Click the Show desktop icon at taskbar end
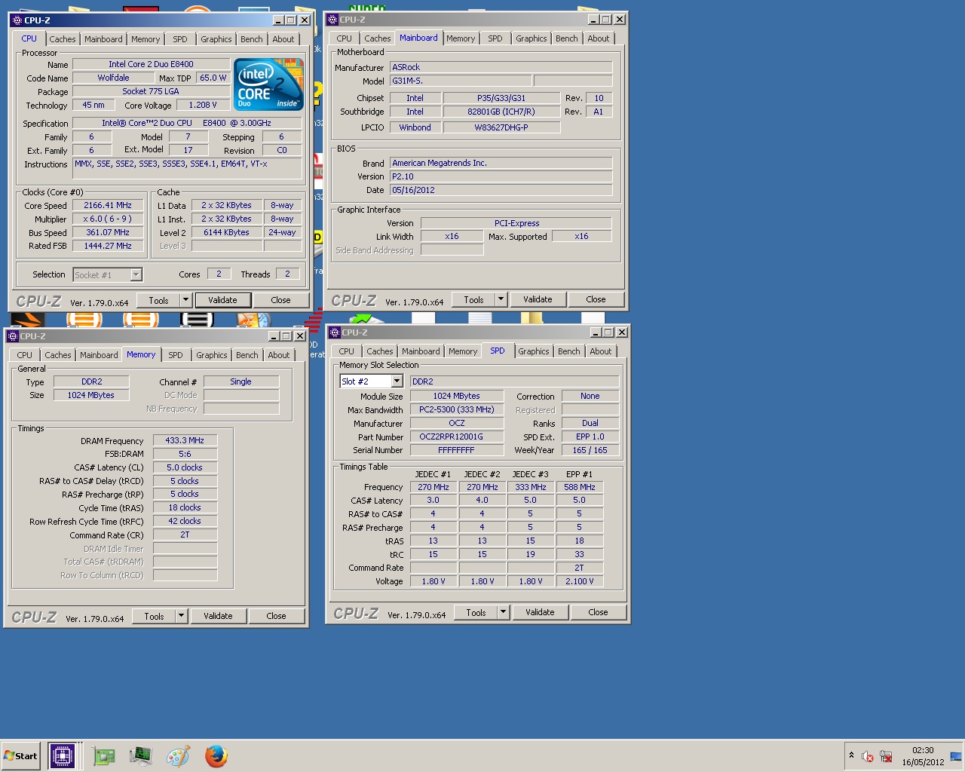The image size is (965, 772). point(956,756)
